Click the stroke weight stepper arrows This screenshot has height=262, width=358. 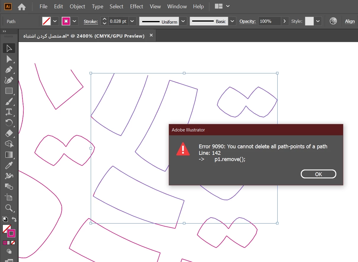click(x=104, y=21)
